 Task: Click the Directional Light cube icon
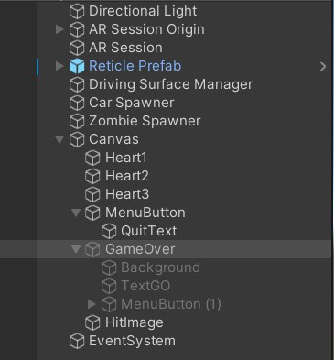tap(77, 11)
